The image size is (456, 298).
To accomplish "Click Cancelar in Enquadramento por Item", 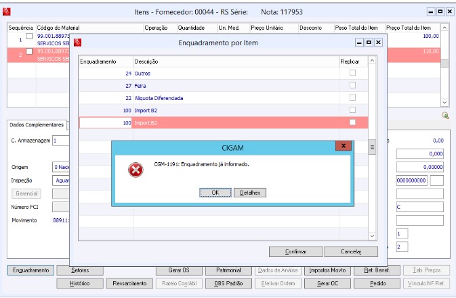I will (x=351, y=251).
